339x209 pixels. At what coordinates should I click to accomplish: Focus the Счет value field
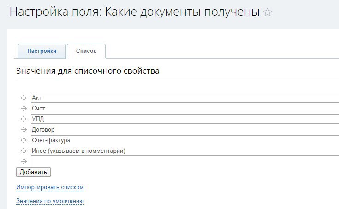(x=185, y=109)
